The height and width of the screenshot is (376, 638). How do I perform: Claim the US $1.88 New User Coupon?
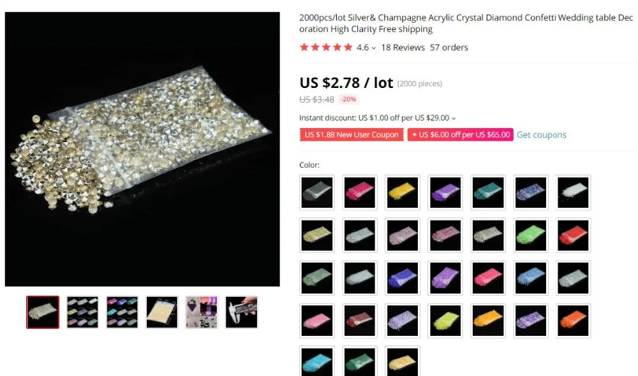pyautogui.click(x=352, y=134)
